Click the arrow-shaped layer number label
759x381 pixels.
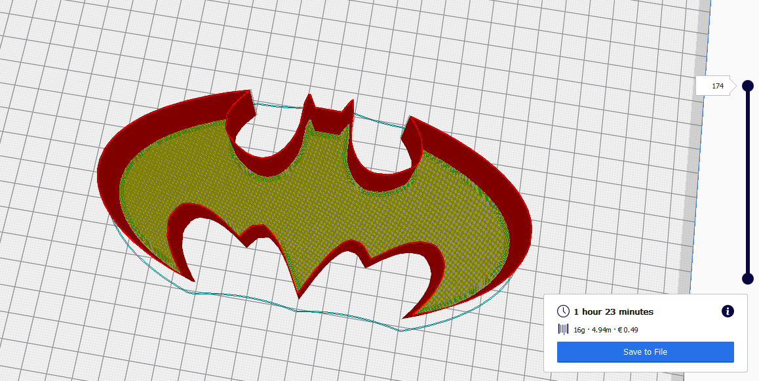point(716,85)
